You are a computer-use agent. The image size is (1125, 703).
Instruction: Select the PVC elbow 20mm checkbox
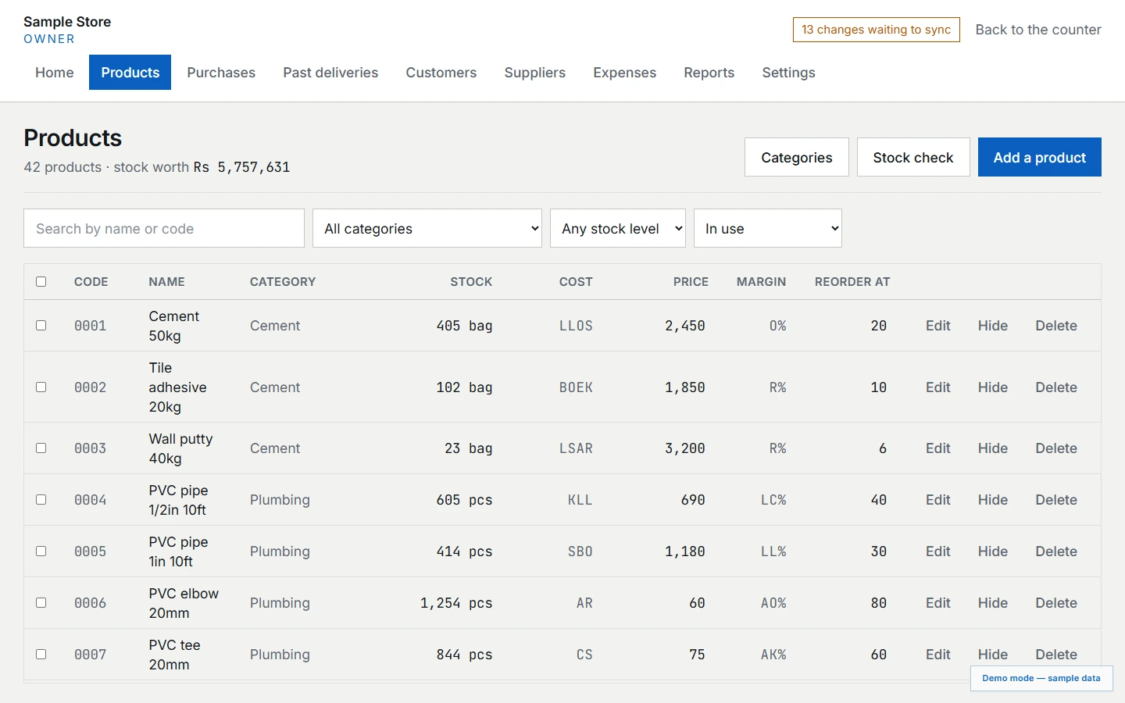[41, 603]
